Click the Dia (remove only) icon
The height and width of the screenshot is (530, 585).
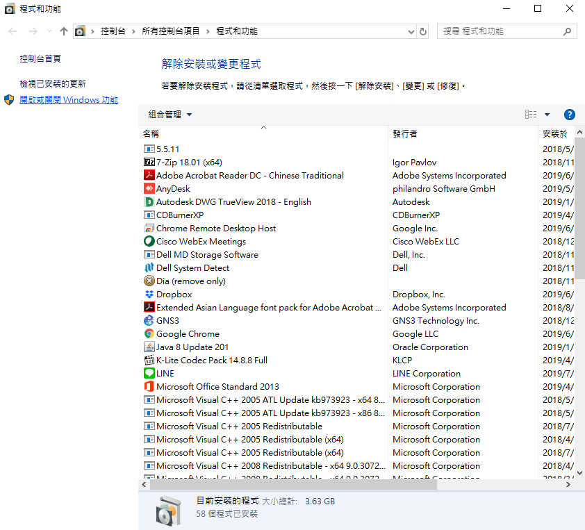coord(149,281)
